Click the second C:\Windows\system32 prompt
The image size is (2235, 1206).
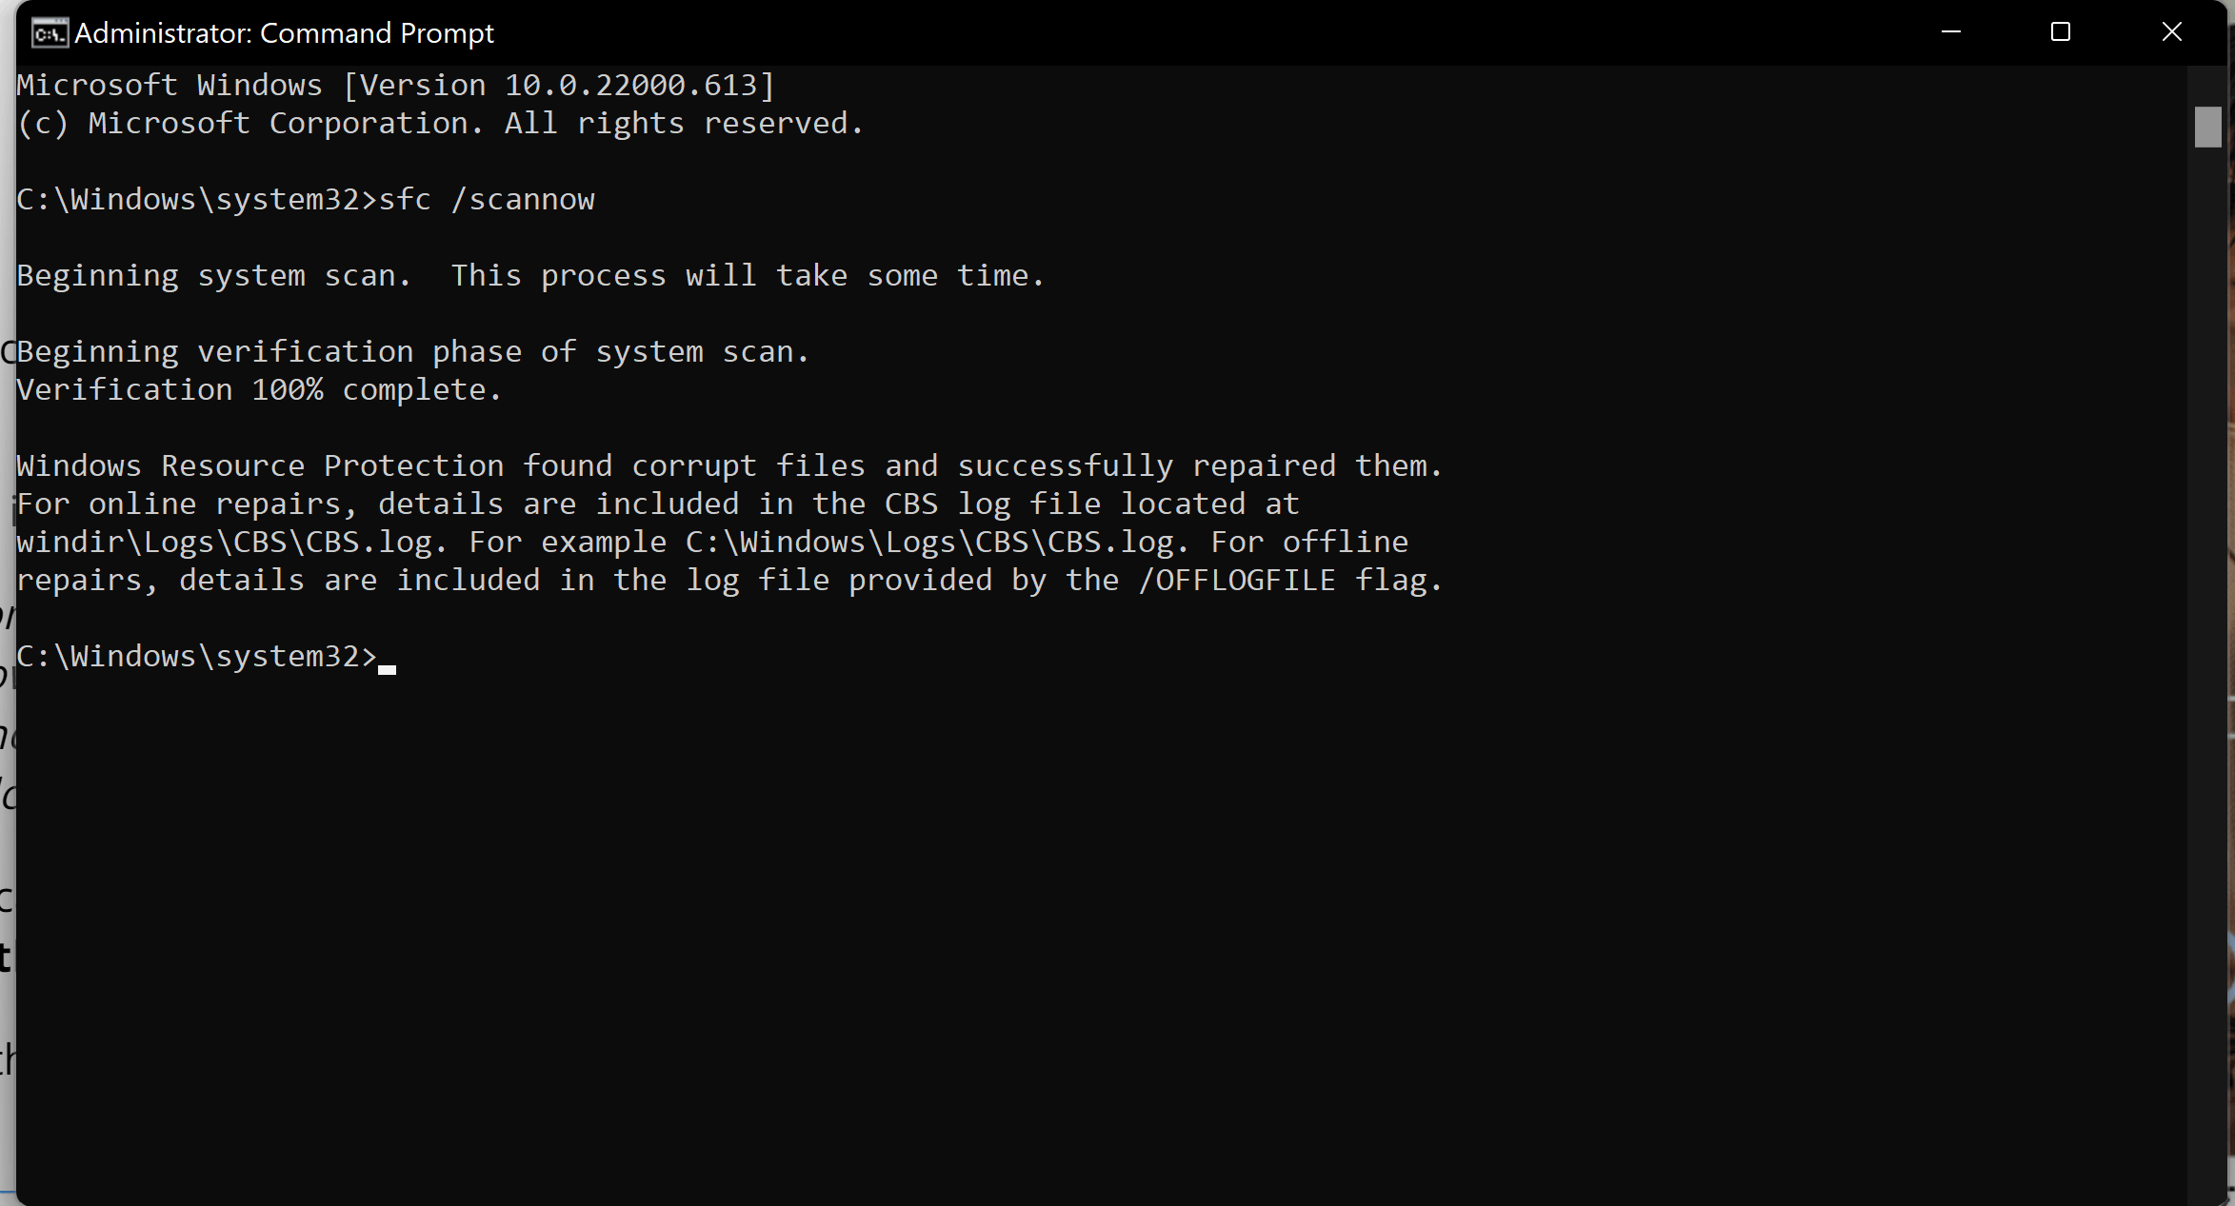193,655
